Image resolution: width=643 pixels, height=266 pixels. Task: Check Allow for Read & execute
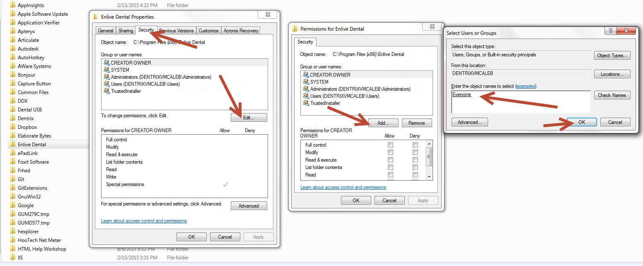[390, 160]
